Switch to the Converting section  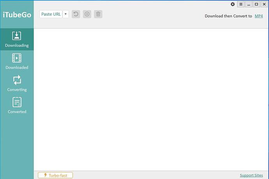(17, 84)
